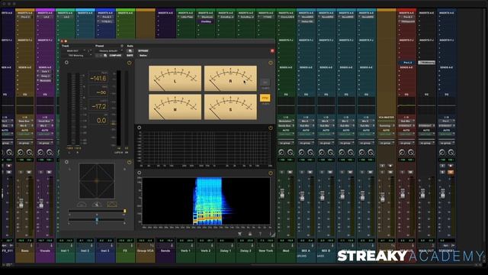
Task: Open the no group dropdown on MIX A track
Action: coord(306,143)
